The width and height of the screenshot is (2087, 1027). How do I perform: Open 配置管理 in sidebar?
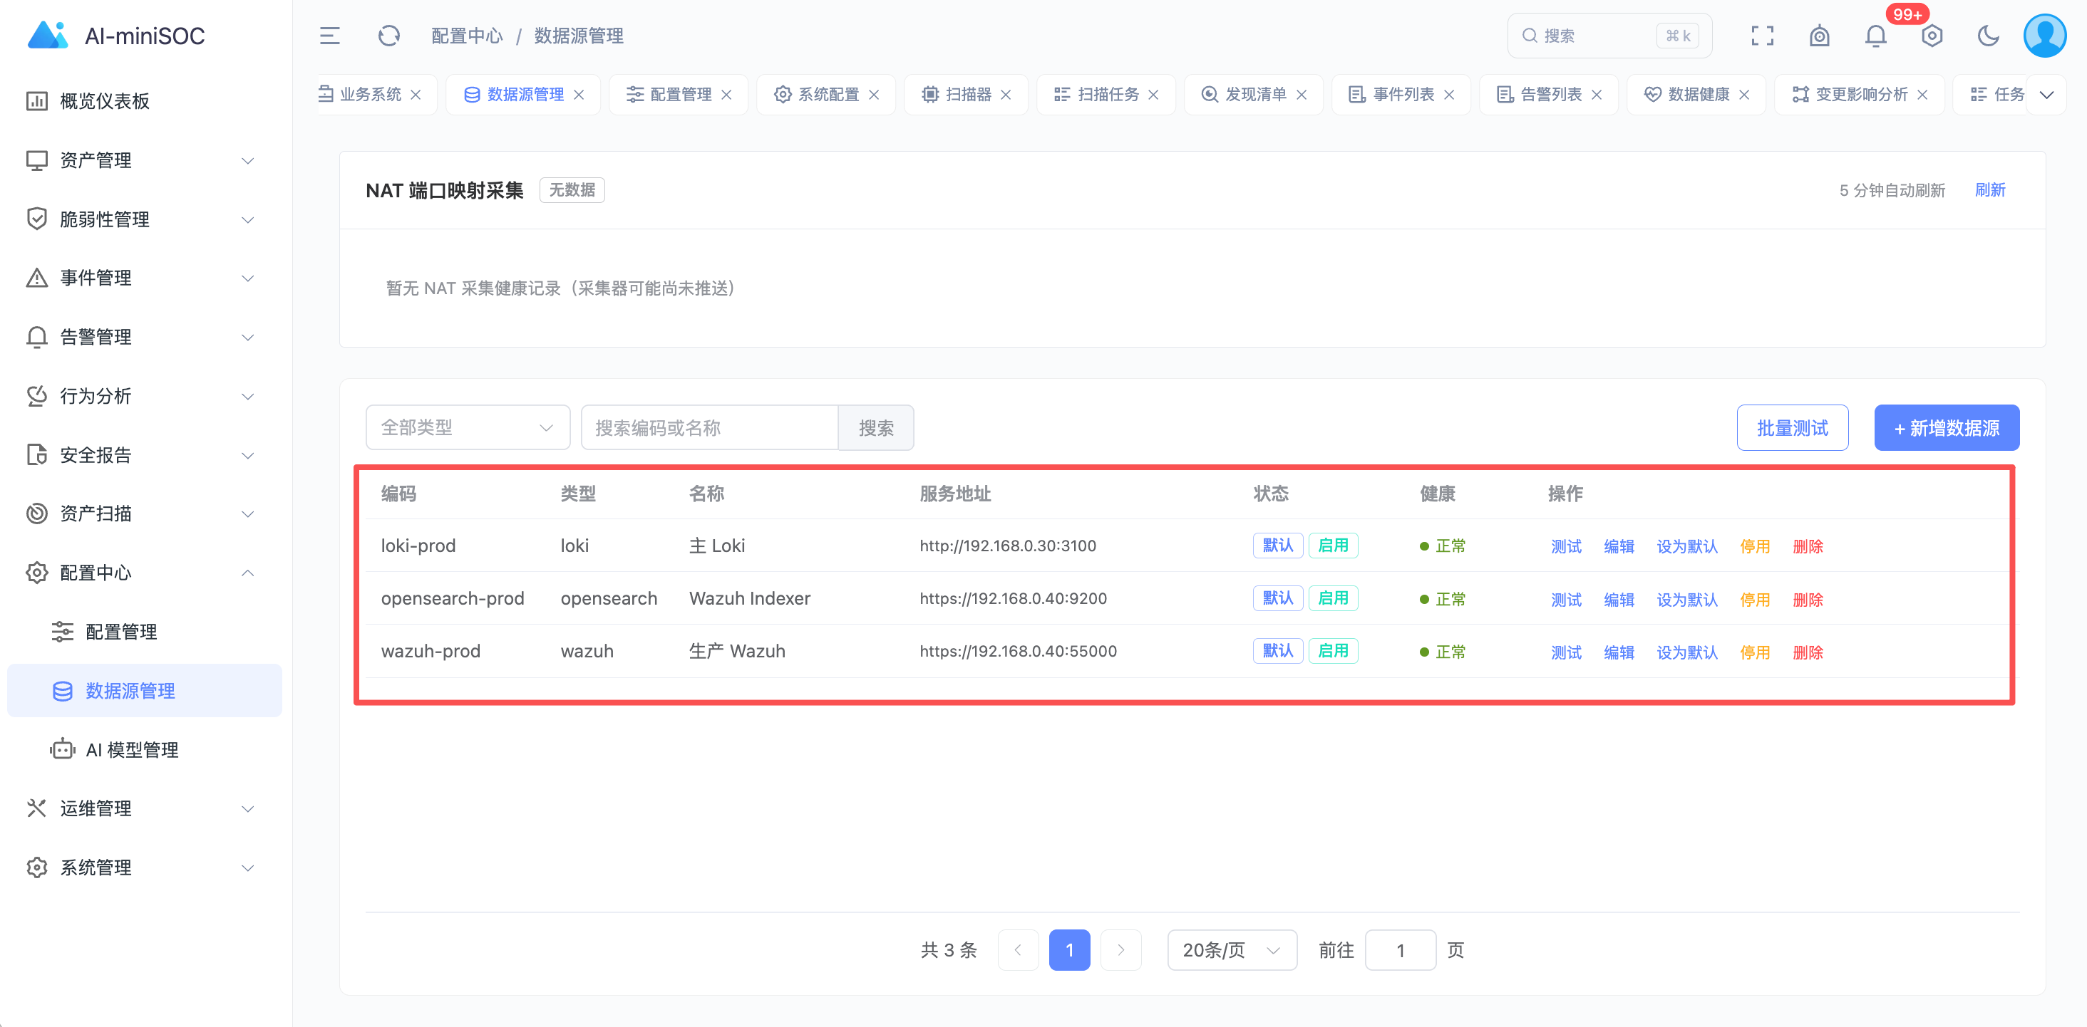146,632
